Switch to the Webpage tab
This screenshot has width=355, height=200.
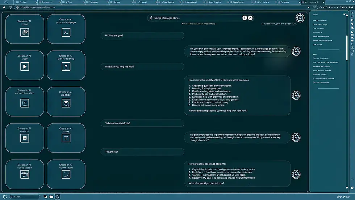[x=97, y=2]
